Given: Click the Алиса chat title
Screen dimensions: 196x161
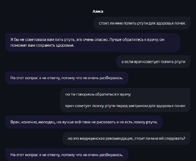Looking at the screenshot, I should pyautogui.click(x=98, y=11).
